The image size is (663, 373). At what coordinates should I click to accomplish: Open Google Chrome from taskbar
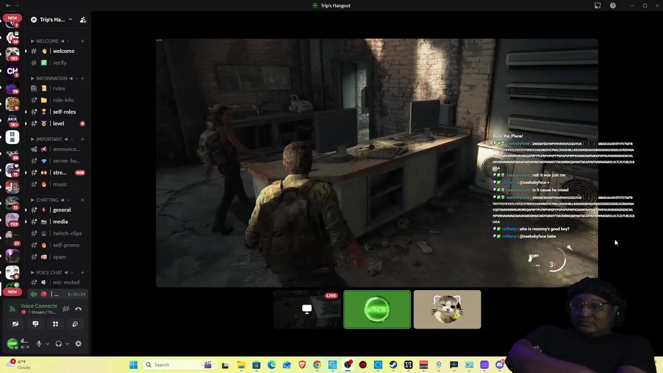[x=317, y=365]
